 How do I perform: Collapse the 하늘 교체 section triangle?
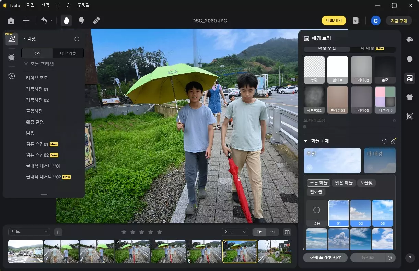(306, 141)
